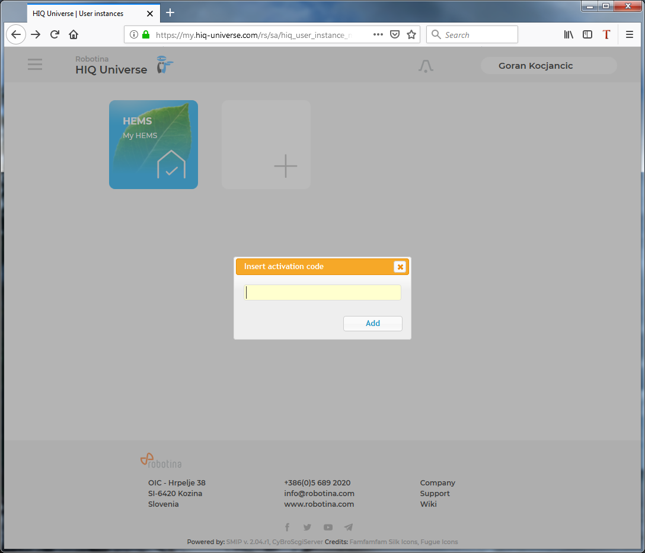The height and width of the screenshot is (553, 645).
Task: Go to browser Home page icon
Action: click(x=74, y=34)
